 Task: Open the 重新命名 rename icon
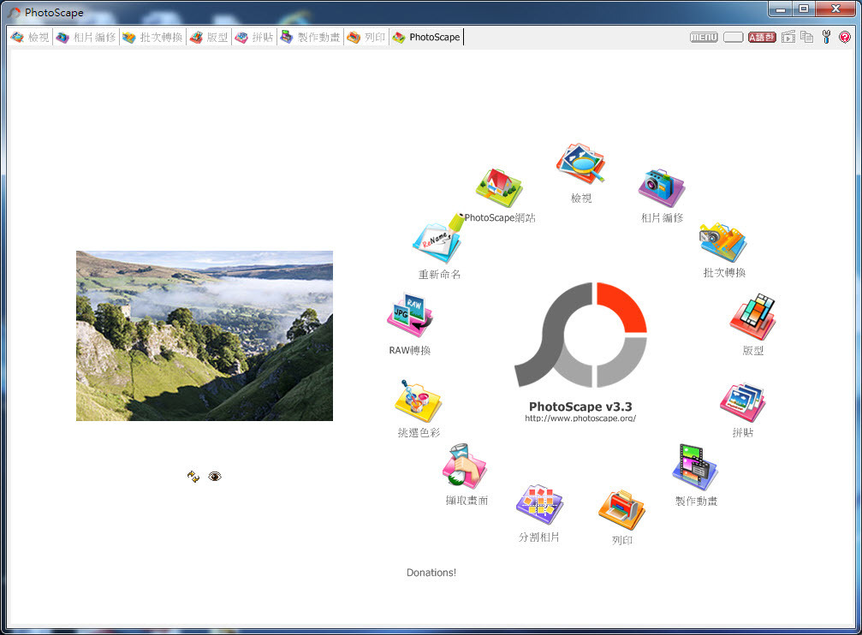[438, 239]
